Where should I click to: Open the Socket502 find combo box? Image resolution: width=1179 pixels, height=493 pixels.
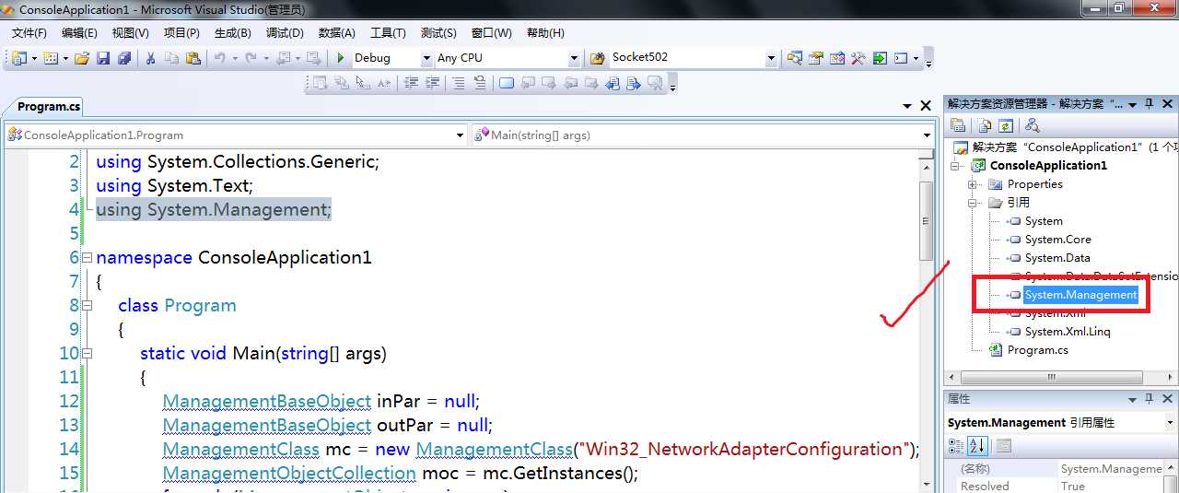tap(772, 58)
